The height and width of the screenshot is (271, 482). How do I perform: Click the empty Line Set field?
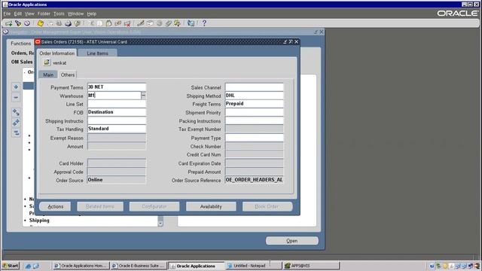tap(117, 104)
